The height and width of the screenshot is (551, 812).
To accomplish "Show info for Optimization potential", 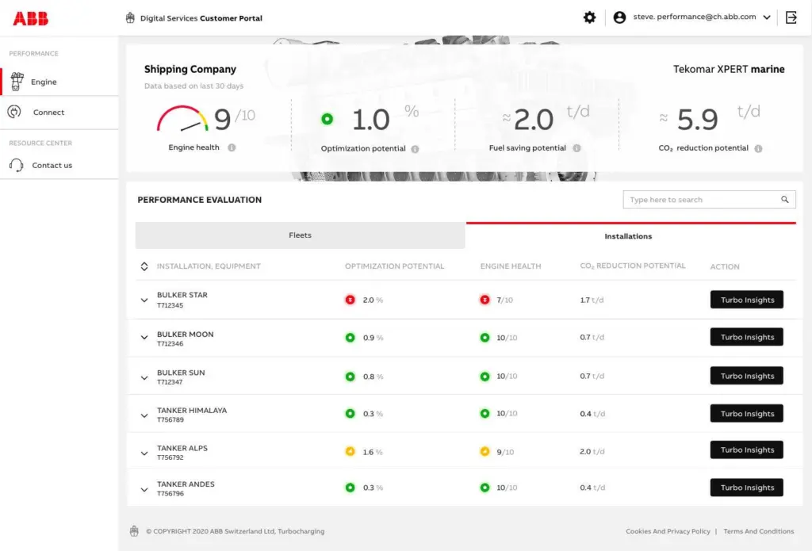I will point(415,149).
